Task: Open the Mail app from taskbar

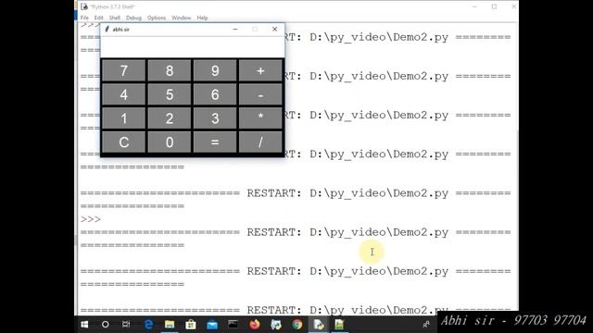Action: [x=212, y=325]
